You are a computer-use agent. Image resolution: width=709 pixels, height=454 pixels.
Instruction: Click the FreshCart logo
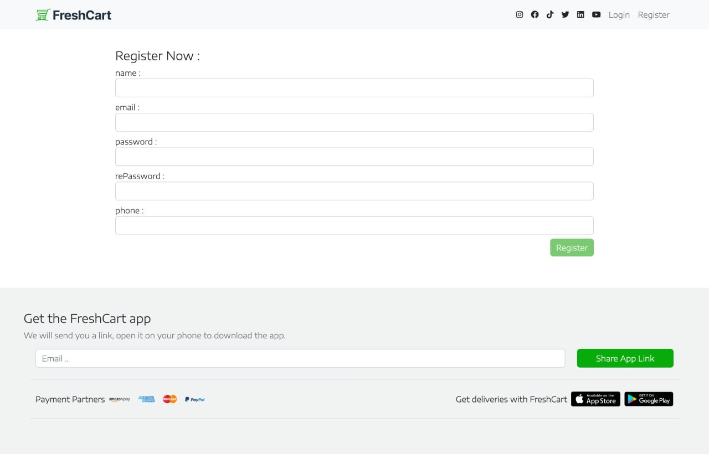click(74, 15)
